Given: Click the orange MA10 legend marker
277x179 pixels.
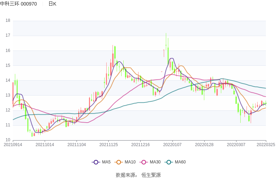Looking at the screenshot, I should 119,162.
